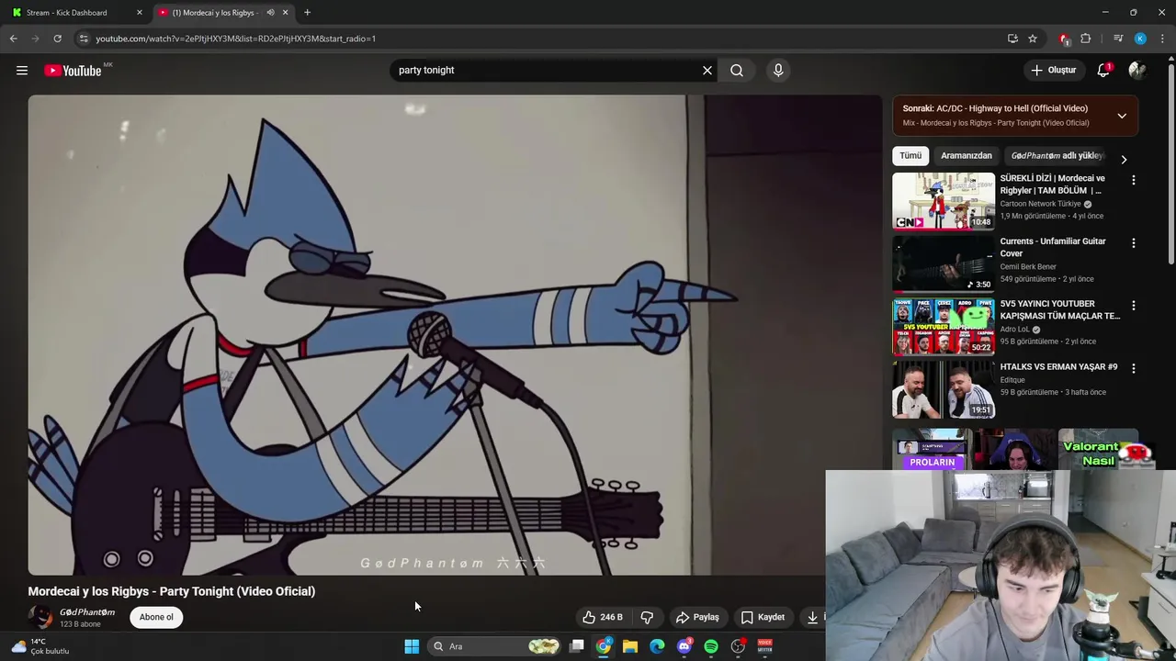Open Chrome profile K avatar
Image resolution: width=1176 pixels, height=661 pixels.
tap(1140, 39)
